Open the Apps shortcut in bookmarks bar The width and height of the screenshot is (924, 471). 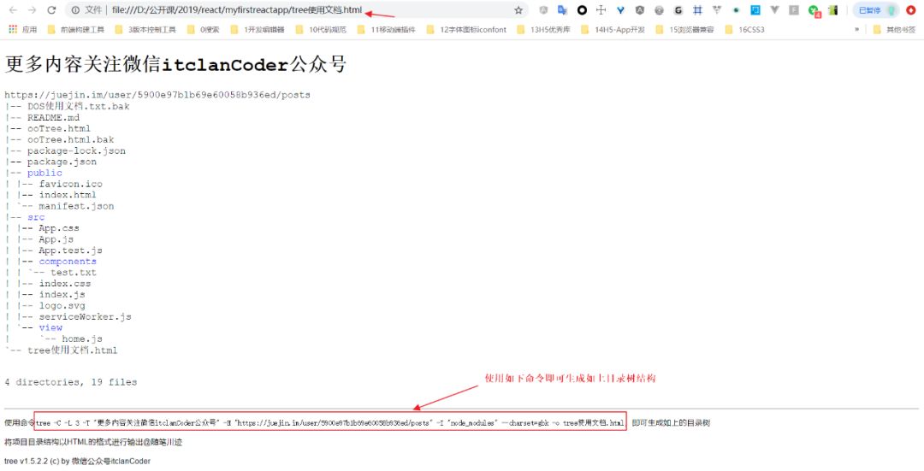coord(23,29)
